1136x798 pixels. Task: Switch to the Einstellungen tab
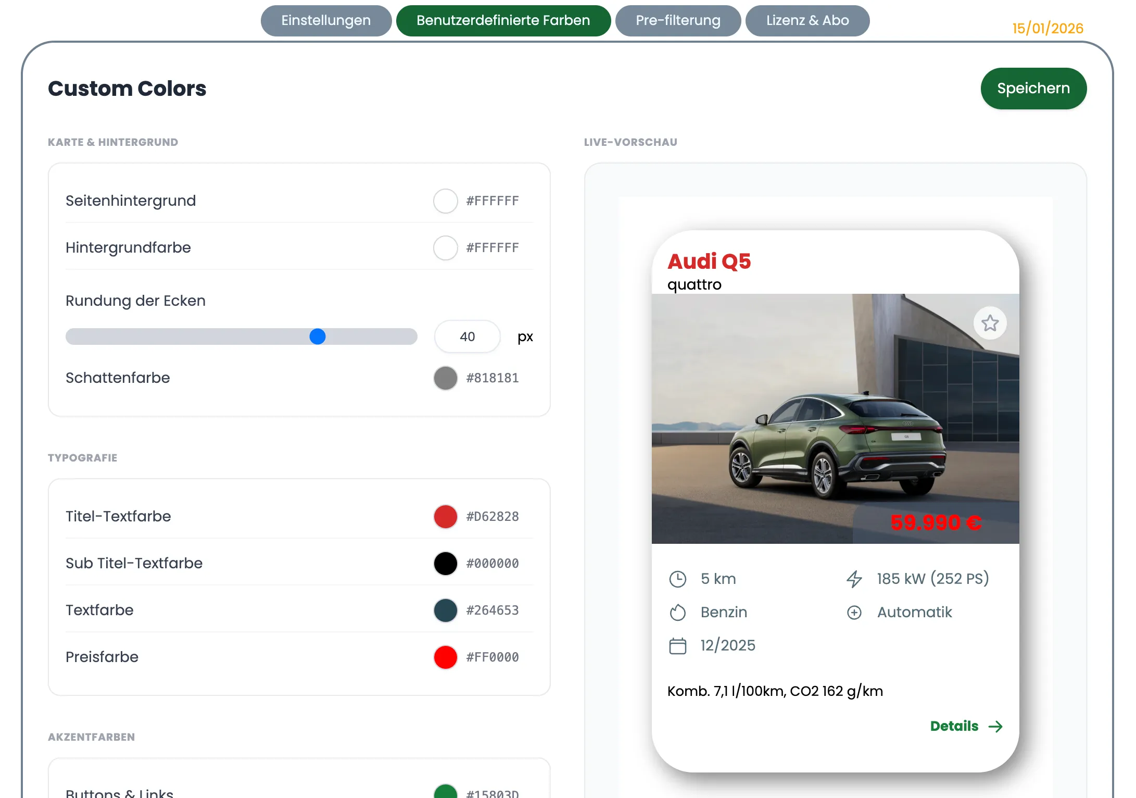[x=326, y=21]
